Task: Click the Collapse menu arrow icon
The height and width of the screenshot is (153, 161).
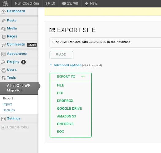Action: pos(3,127)
